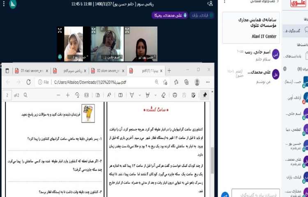Toggle fullscreen on the right webcam video
Viewport: 308px width, 197px height.
click(x=126, y=30)
